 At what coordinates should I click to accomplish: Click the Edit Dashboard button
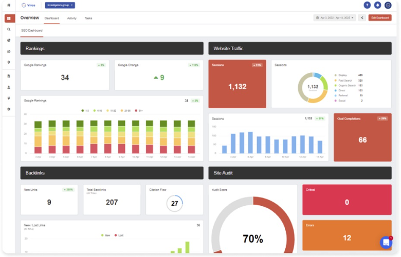pos(380,18)
